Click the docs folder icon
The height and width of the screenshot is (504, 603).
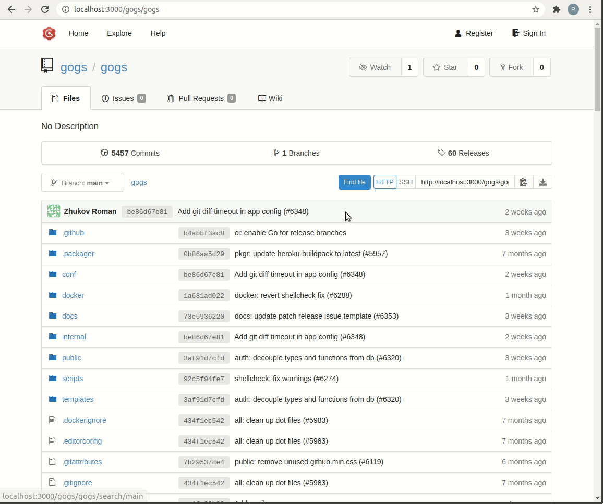pyautogui.click(x=53, y=316)
